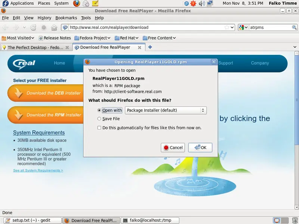Open the Company link on Real site
The height and width of the screenshot is (224, 299).
[x=260, y=63]
